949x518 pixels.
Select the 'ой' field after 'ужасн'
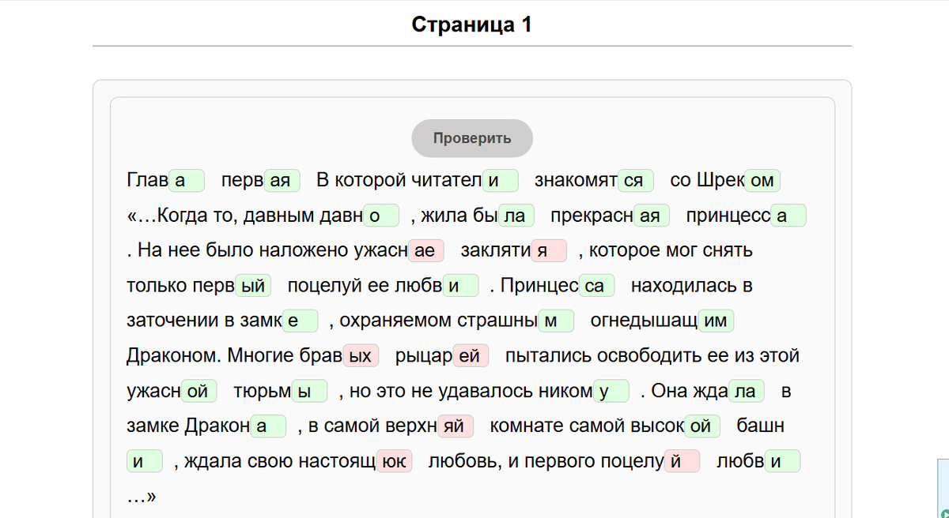click(199, 390)
